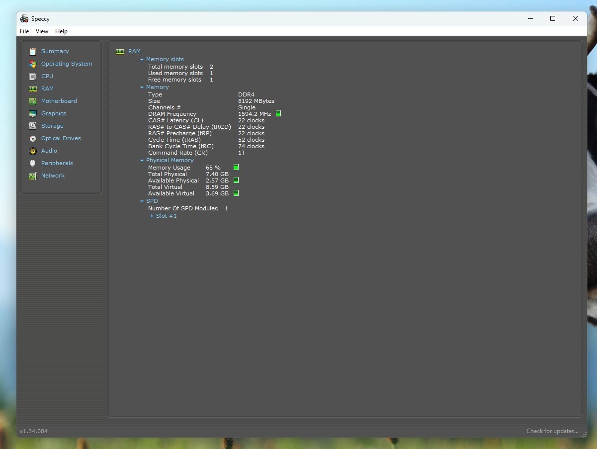Screen dimensions: 597x449
Task: Select the CAS# Latency (CL) label
Action: point(175,120)
